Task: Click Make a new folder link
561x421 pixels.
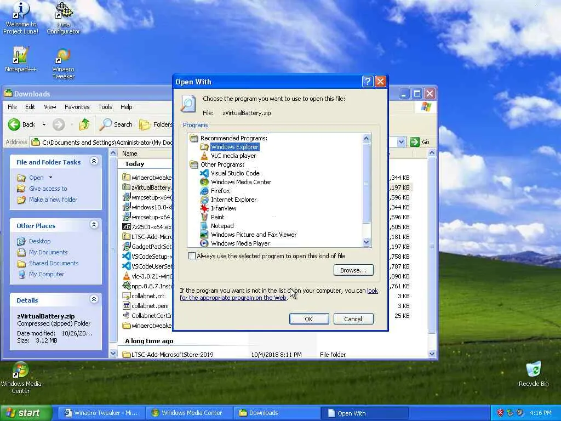Action: pyautogui.click(x=53, y=200)
